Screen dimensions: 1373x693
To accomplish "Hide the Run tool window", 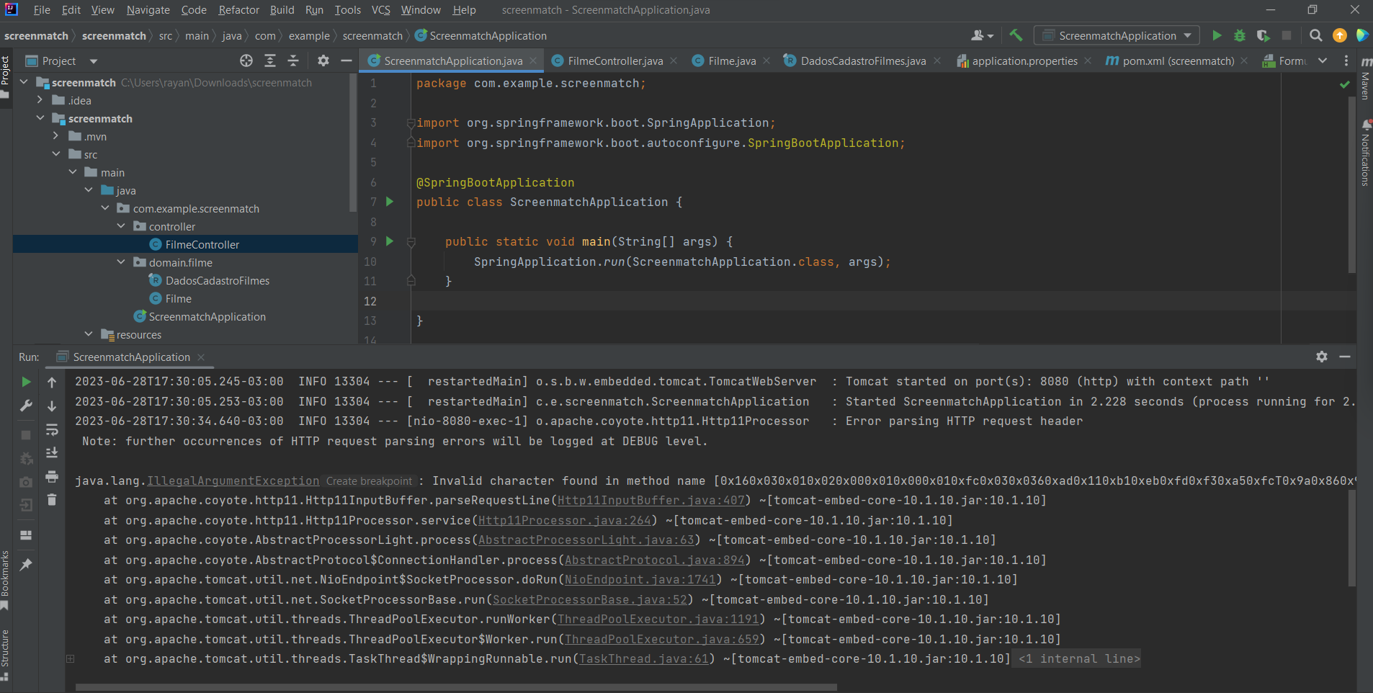I will [1345, 357].
